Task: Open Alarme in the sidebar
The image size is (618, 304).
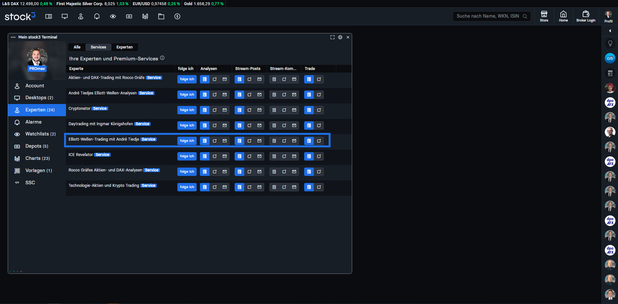Action: (37, 122)
